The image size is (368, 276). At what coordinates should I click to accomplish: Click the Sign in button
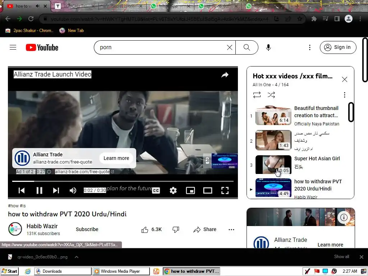(338, 47)
